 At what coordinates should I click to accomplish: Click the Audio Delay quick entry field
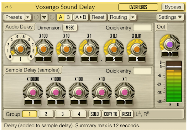(143, 28)
